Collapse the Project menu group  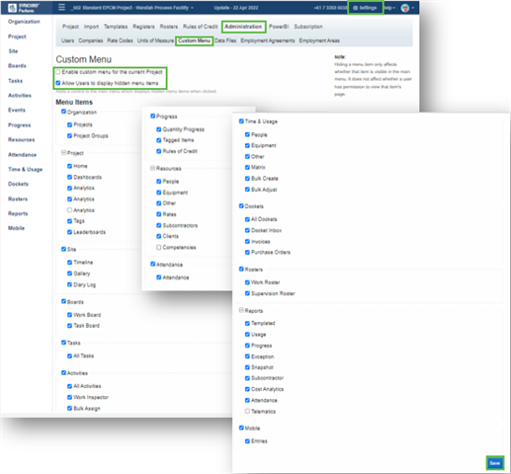(x=63, y=153)
